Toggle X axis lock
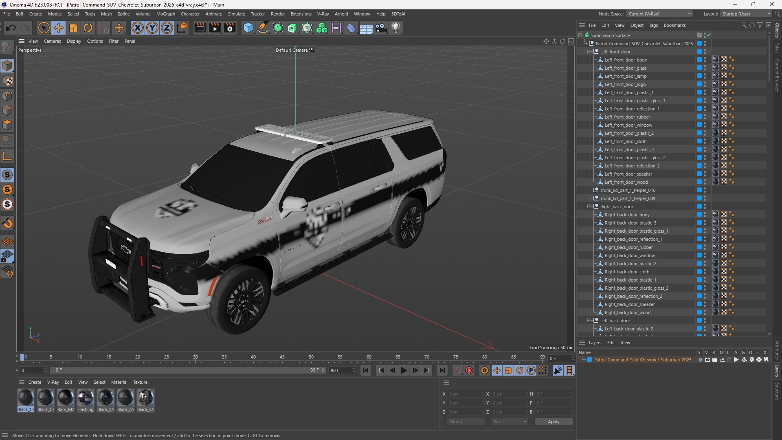The height and width of the screenshot is (440, 782). tap(138, 28)
